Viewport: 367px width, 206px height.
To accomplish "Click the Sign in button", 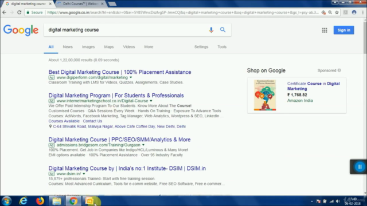I will (343, 30).
